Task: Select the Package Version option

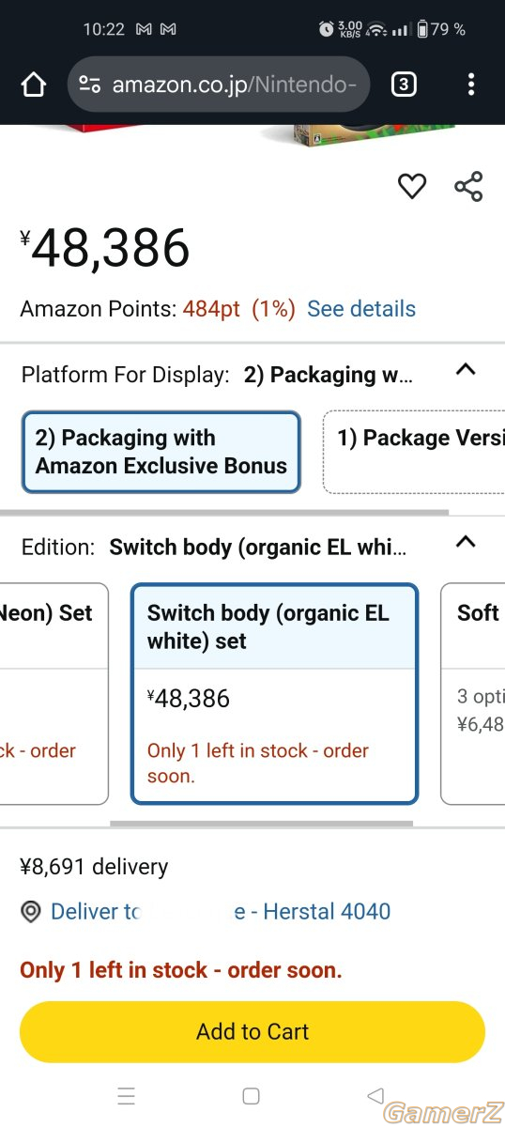Action: tap(414, 452)
